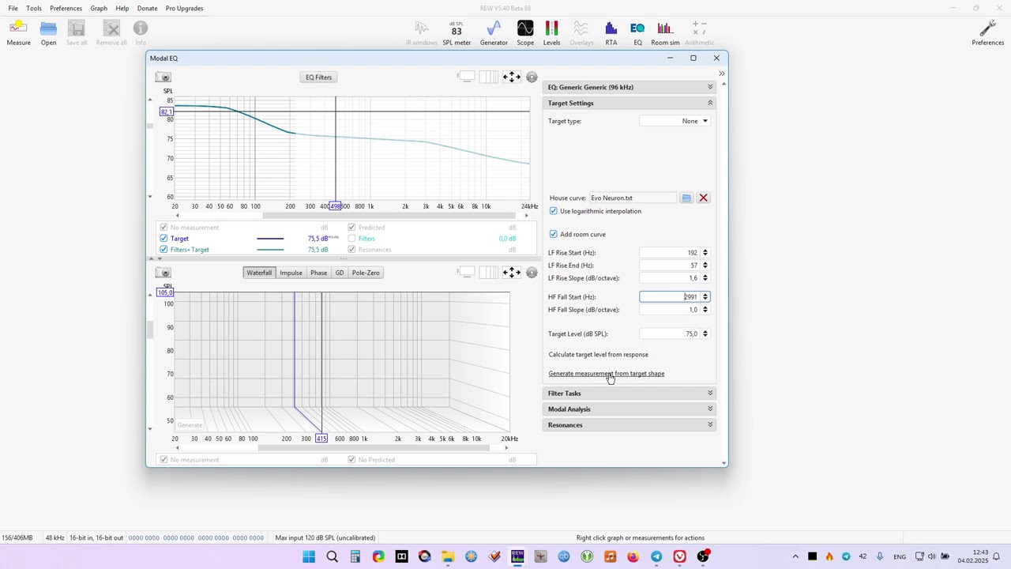Toggle upper No measurement checkbox
The height and width of the screenshot is (569, 1011).
tap(163, 228)
